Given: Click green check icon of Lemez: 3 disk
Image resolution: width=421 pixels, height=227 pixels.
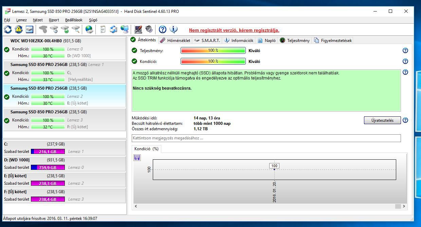Looking at the screenshot, I should click(x=6, y=120).
